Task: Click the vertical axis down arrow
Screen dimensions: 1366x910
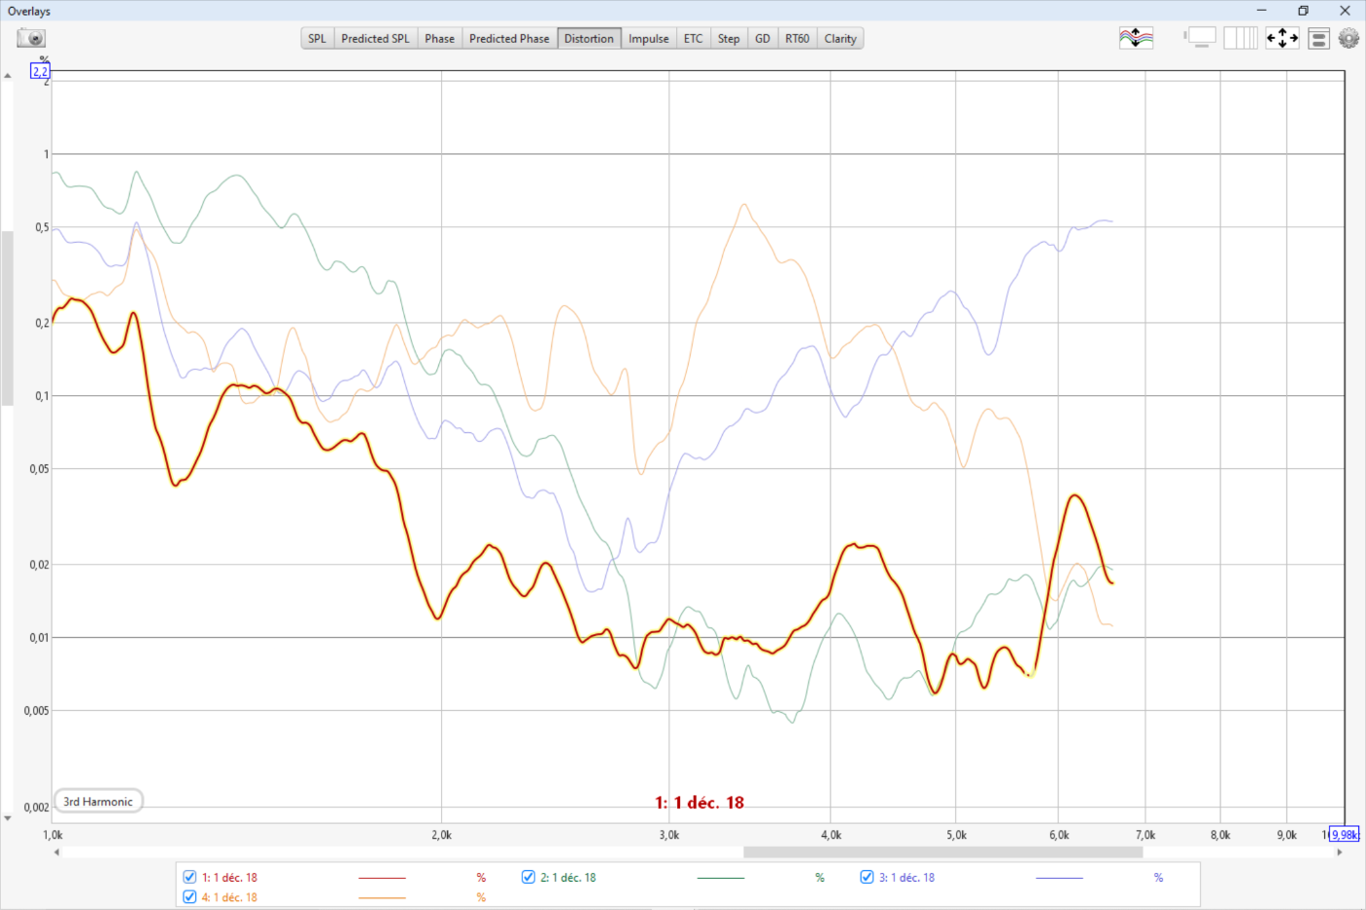Action: [8, 818]
